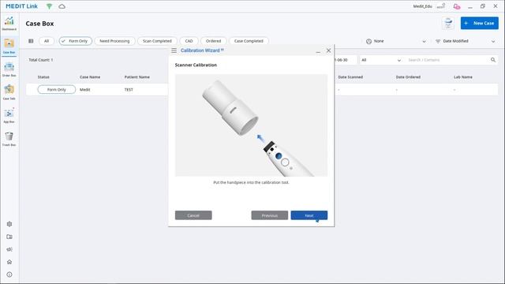Click the Date Scanned column header

click(350, 77)
